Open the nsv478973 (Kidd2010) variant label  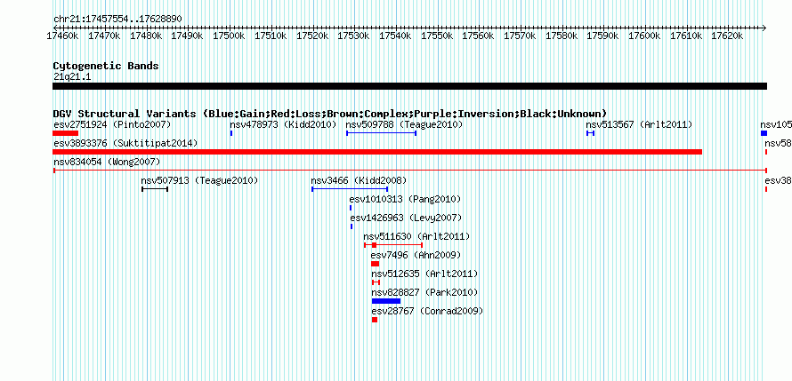click(283, 124)
